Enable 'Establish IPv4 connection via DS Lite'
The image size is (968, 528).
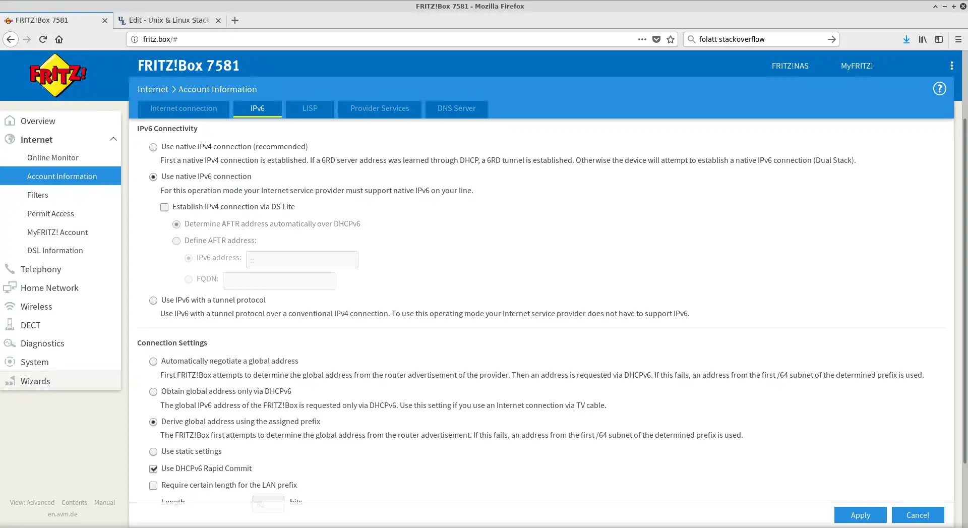(164, 207)
